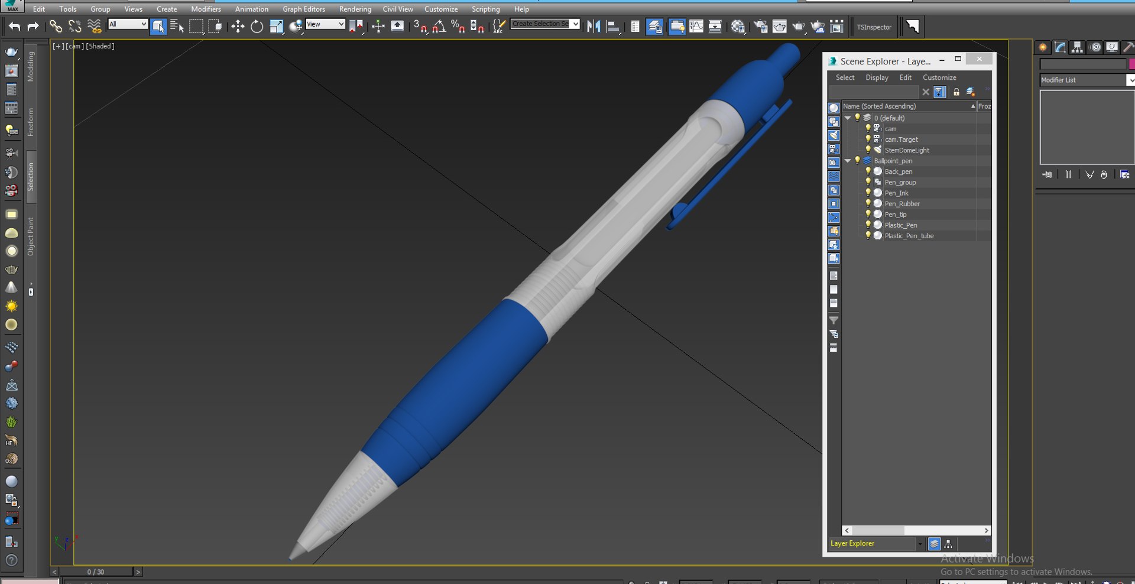Click the TSInspector button

[874, 27]
